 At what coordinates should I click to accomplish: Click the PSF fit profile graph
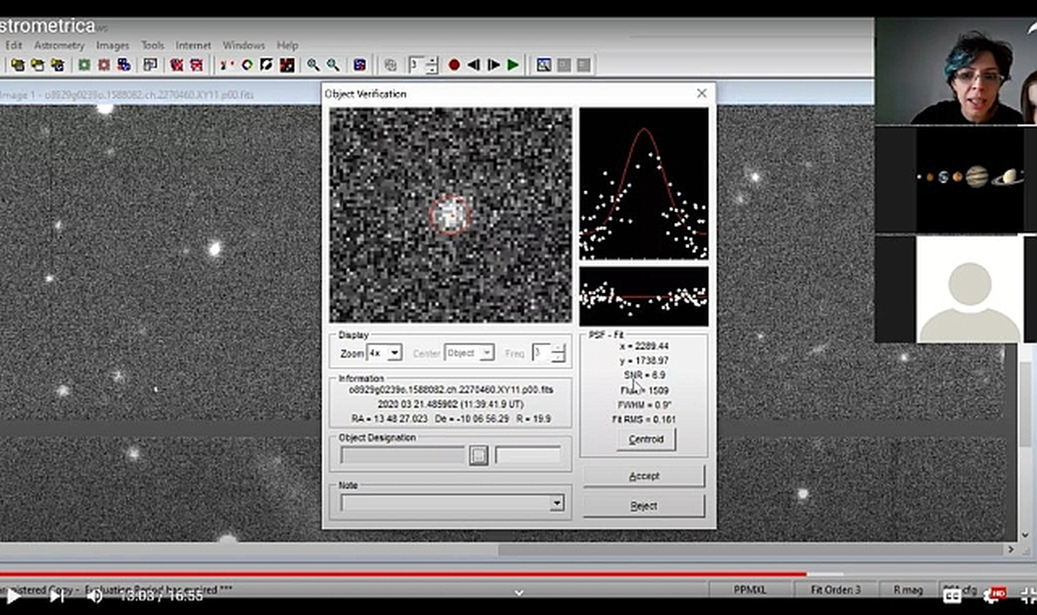(x=643, y=184)
